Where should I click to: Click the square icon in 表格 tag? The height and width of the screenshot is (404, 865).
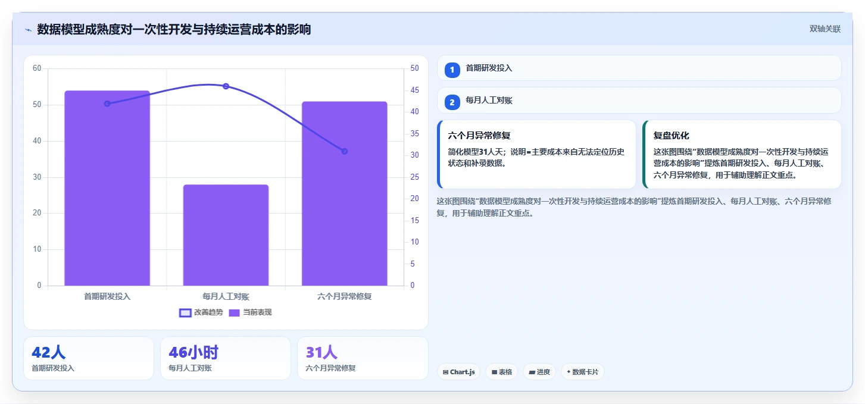[494, 372]
